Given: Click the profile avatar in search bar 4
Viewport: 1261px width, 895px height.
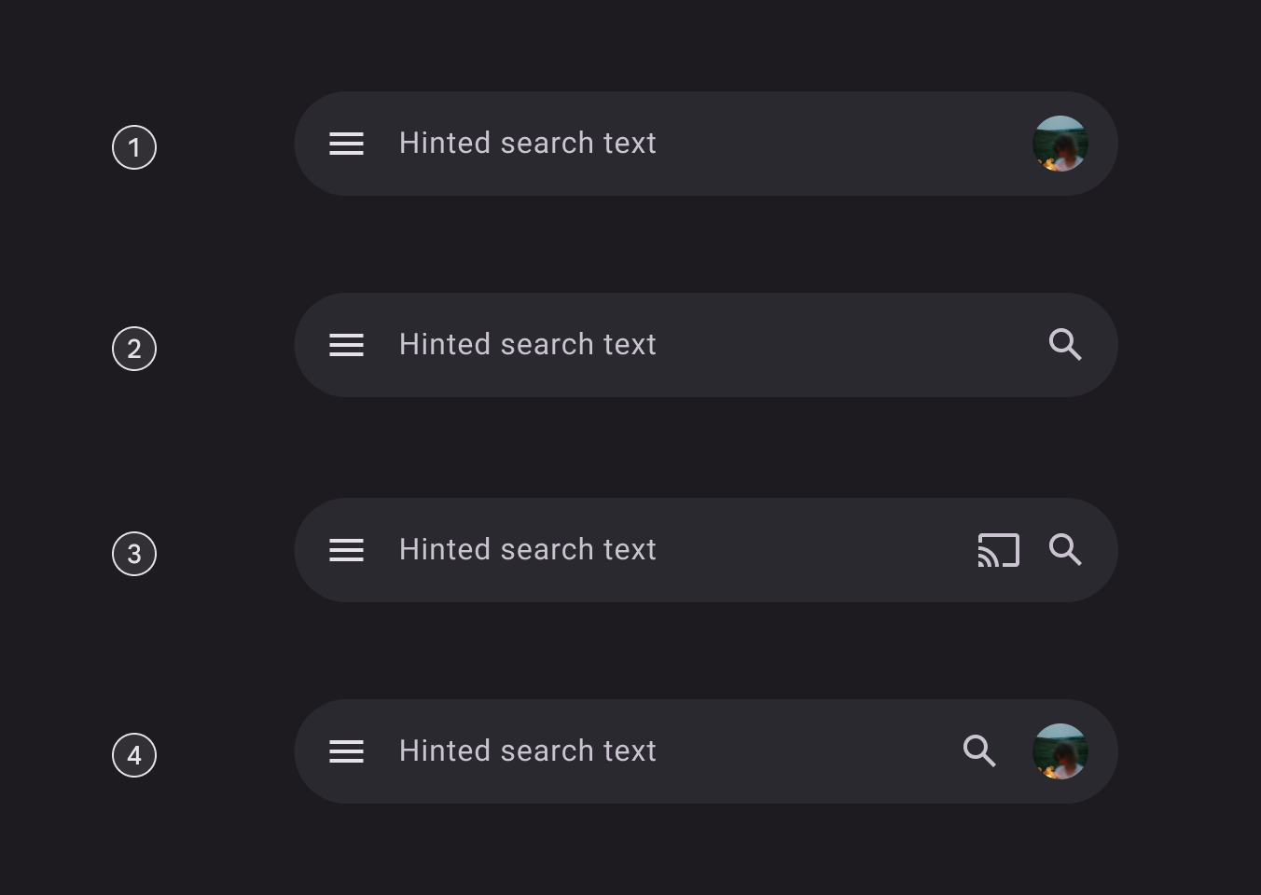Looking at the screenshot, I should tap(1060, 751).
